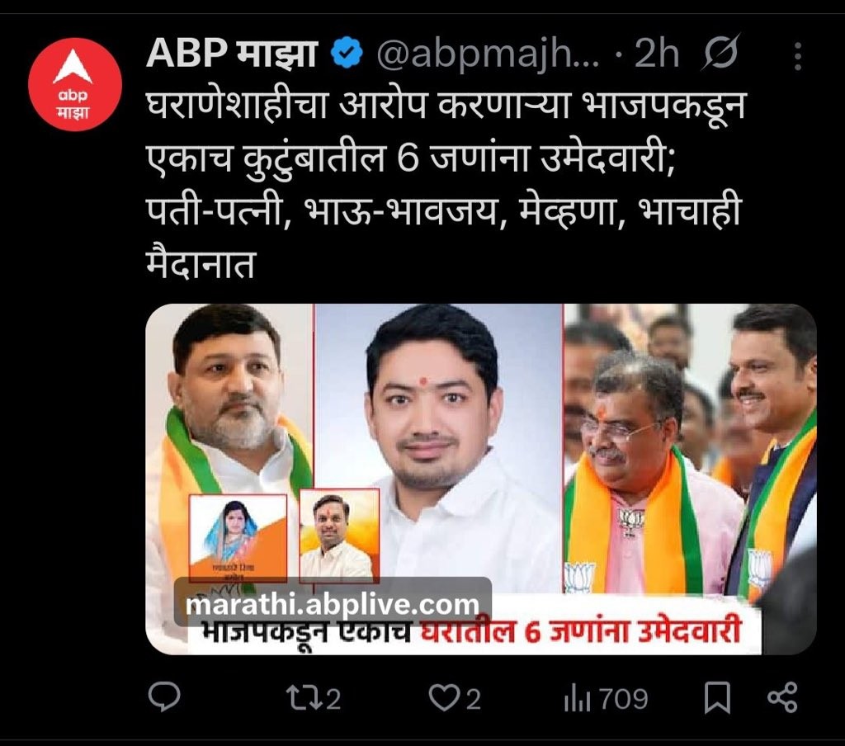Open the share icon for this tweet
Image resolution: width=845 pixels, height=746 pixels.
click(782, 697)
